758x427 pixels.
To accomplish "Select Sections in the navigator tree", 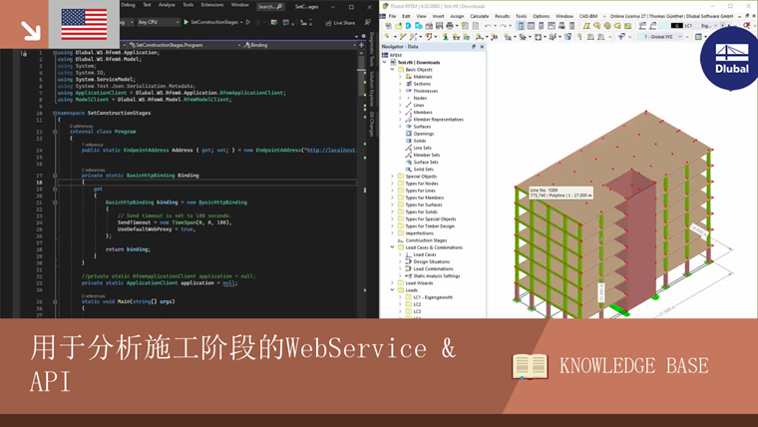I will [x=422, y=84].
